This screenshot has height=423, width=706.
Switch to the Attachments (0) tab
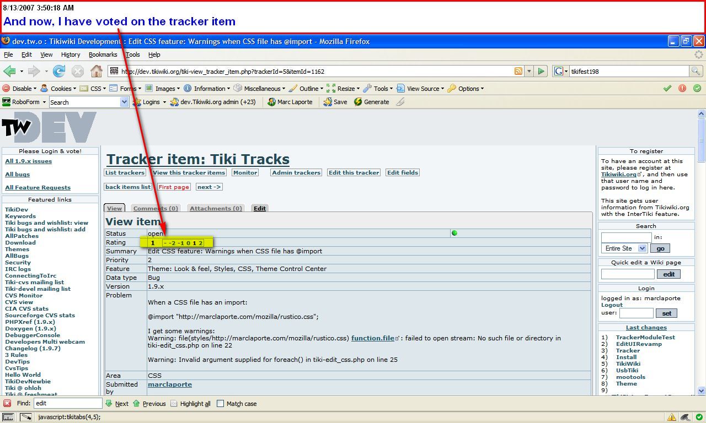pos(216,208)
